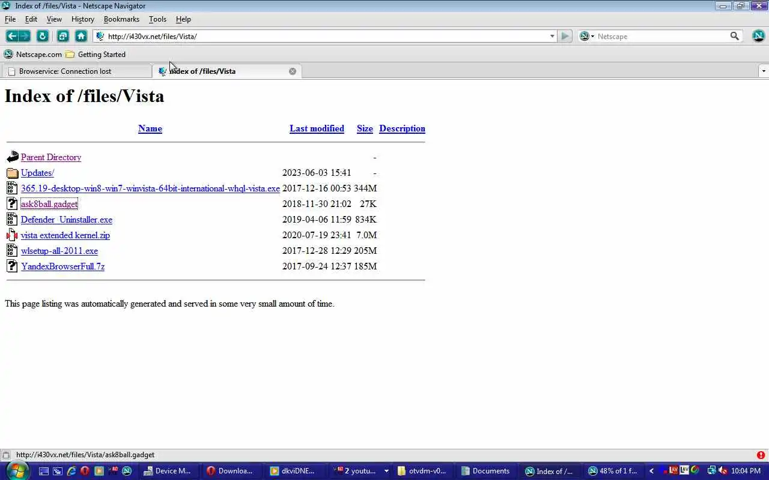Open the list-all-tabs dropdown
The height and width of the screenshot is (480, 769).
pyautogui.click(x=764, y=71)
